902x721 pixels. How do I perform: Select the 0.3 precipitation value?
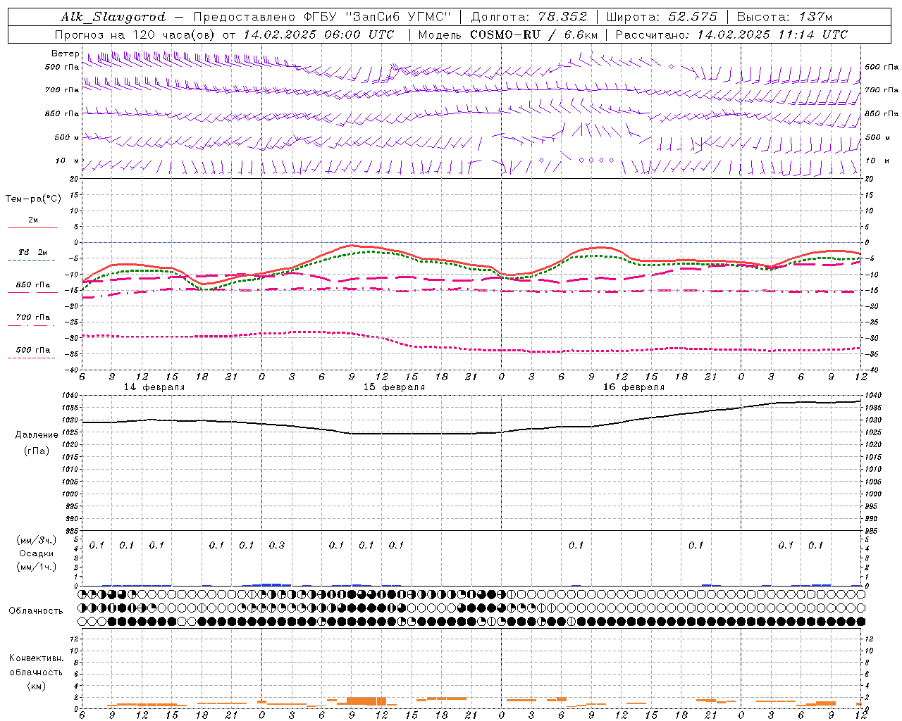click(277, 546)
